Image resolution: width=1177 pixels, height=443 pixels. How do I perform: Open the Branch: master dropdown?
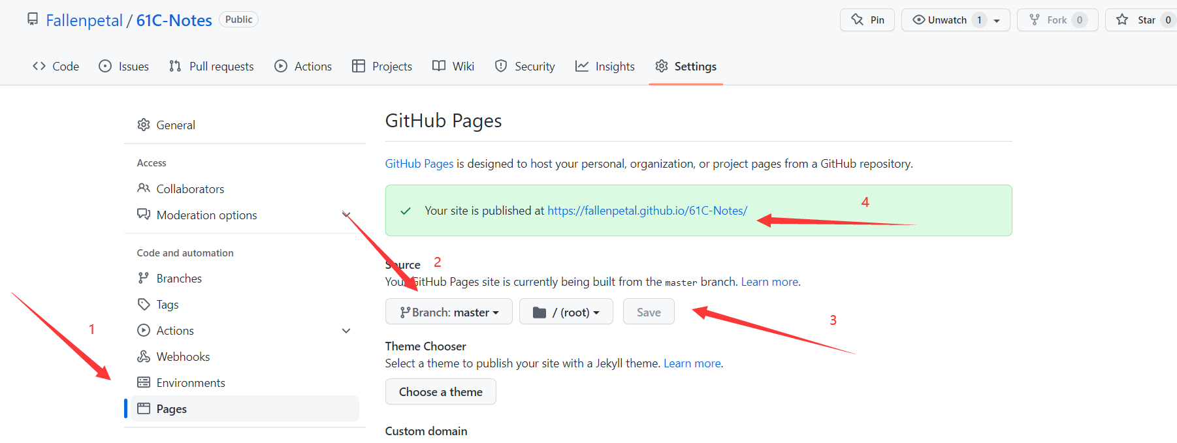pos(449,312)
